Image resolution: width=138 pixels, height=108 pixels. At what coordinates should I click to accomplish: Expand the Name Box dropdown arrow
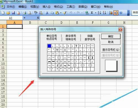25,18
